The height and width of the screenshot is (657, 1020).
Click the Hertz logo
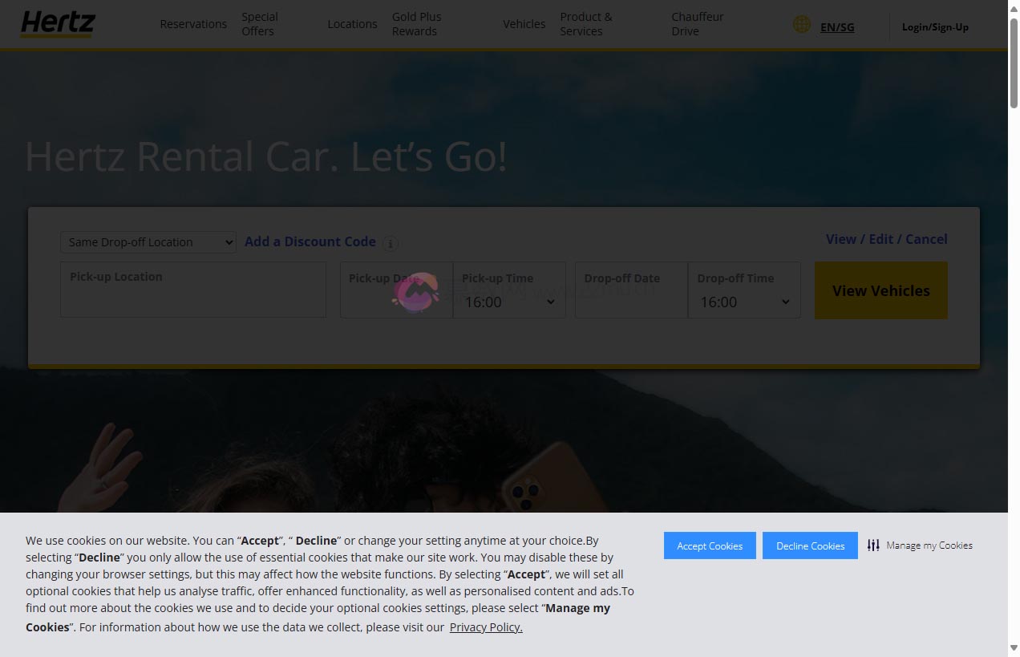pos(58,24)
